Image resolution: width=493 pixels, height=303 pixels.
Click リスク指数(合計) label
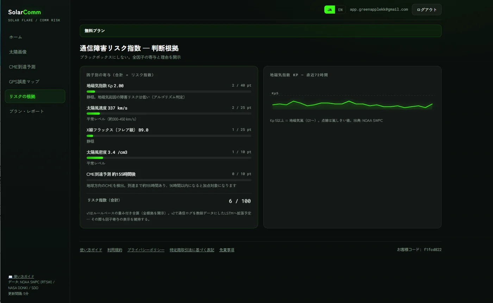click(104, 200)
